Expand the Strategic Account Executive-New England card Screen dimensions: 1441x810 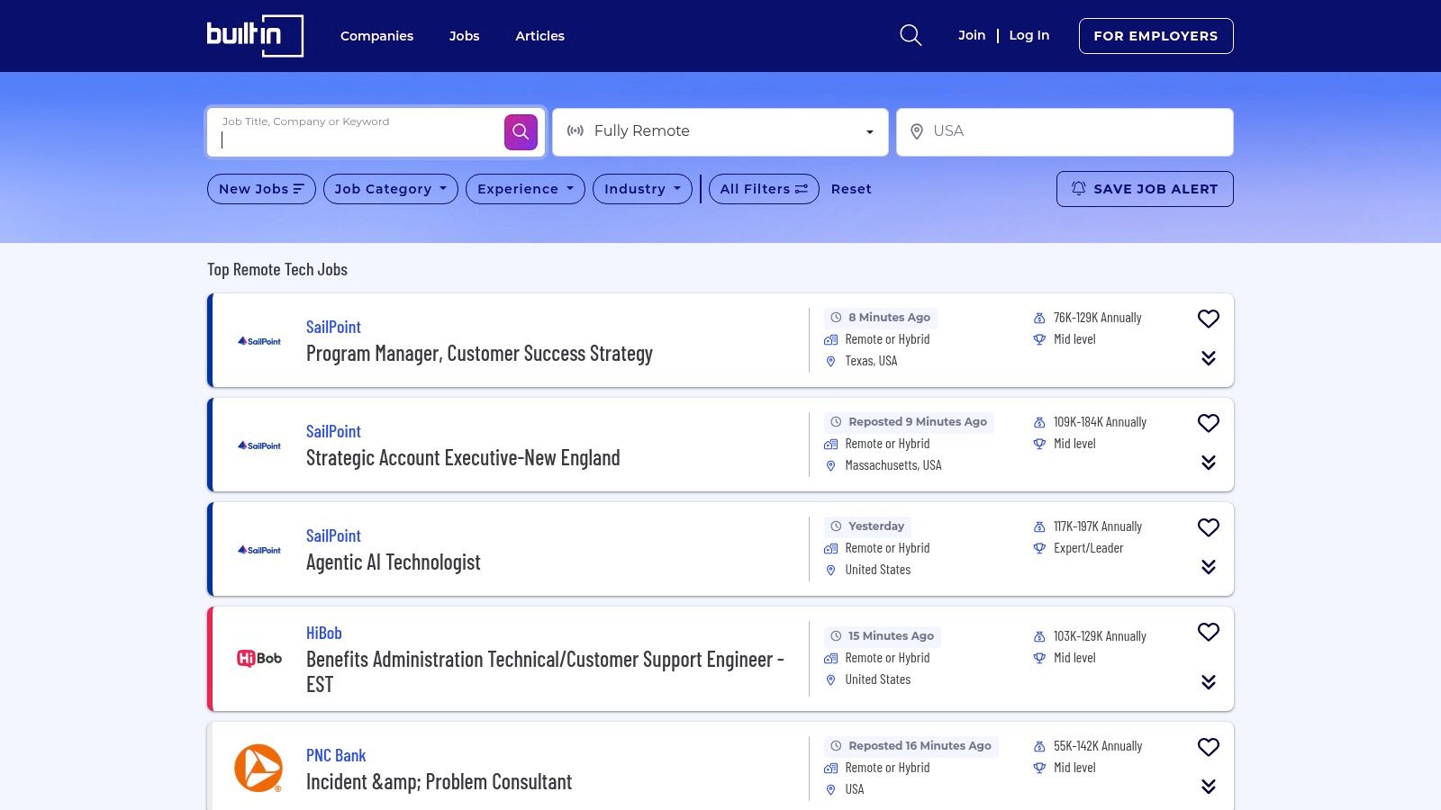[x=1209, y=463]
